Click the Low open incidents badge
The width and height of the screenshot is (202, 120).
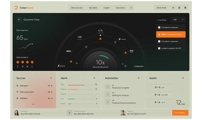(32, 62)
